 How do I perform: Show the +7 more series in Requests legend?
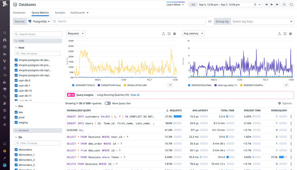[170, 85]
